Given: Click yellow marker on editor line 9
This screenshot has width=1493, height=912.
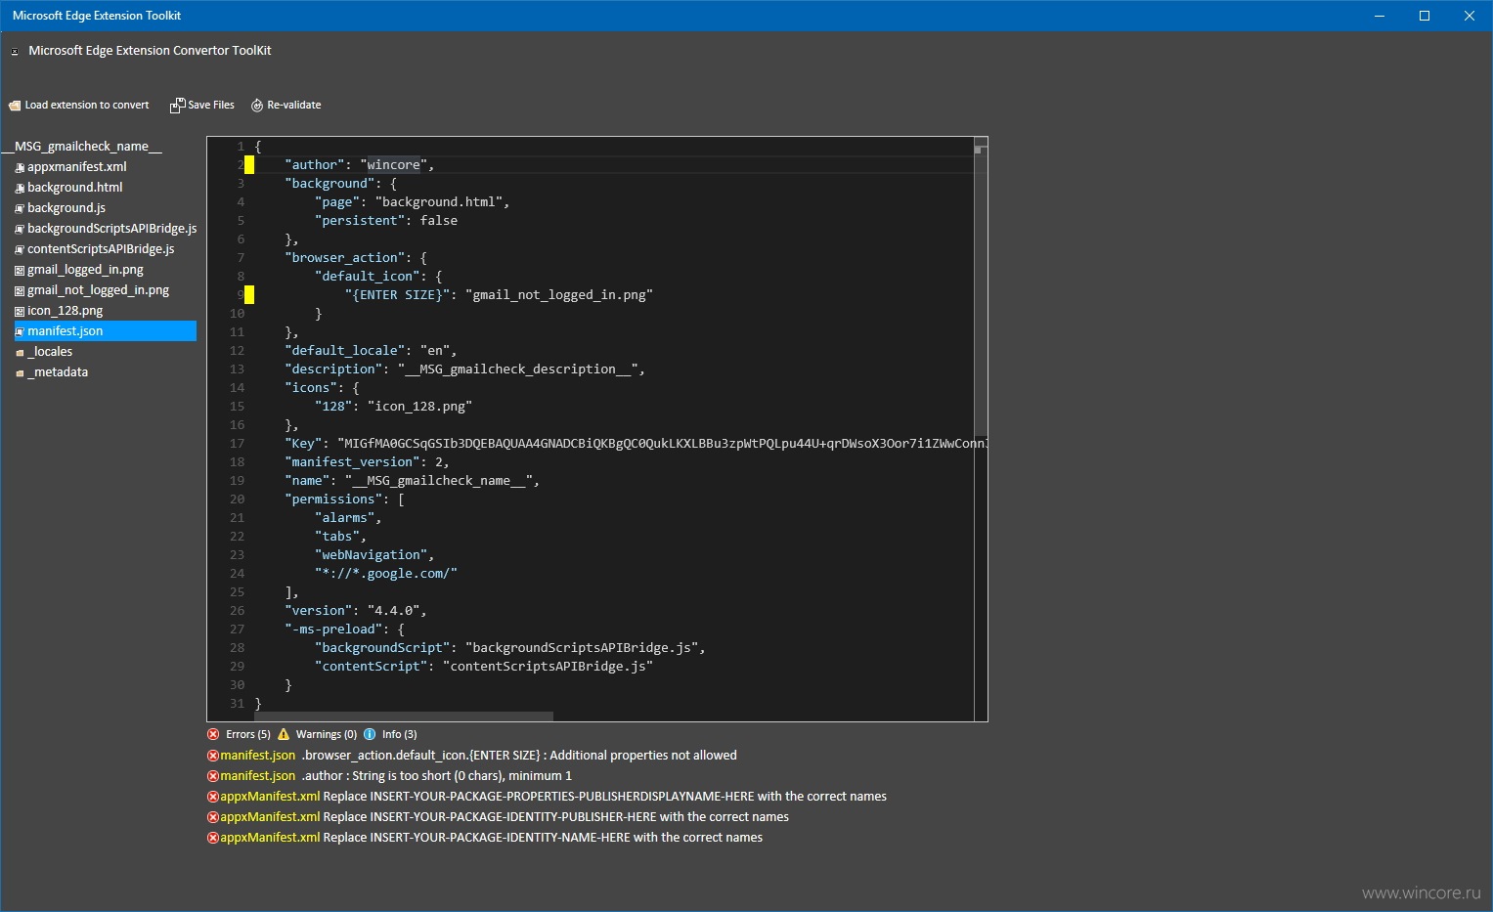Looking at the screenshot, I should point(249,295).
